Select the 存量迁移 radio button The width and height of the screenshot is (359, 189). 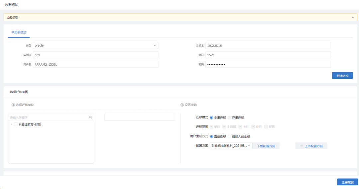click(229, 117)
